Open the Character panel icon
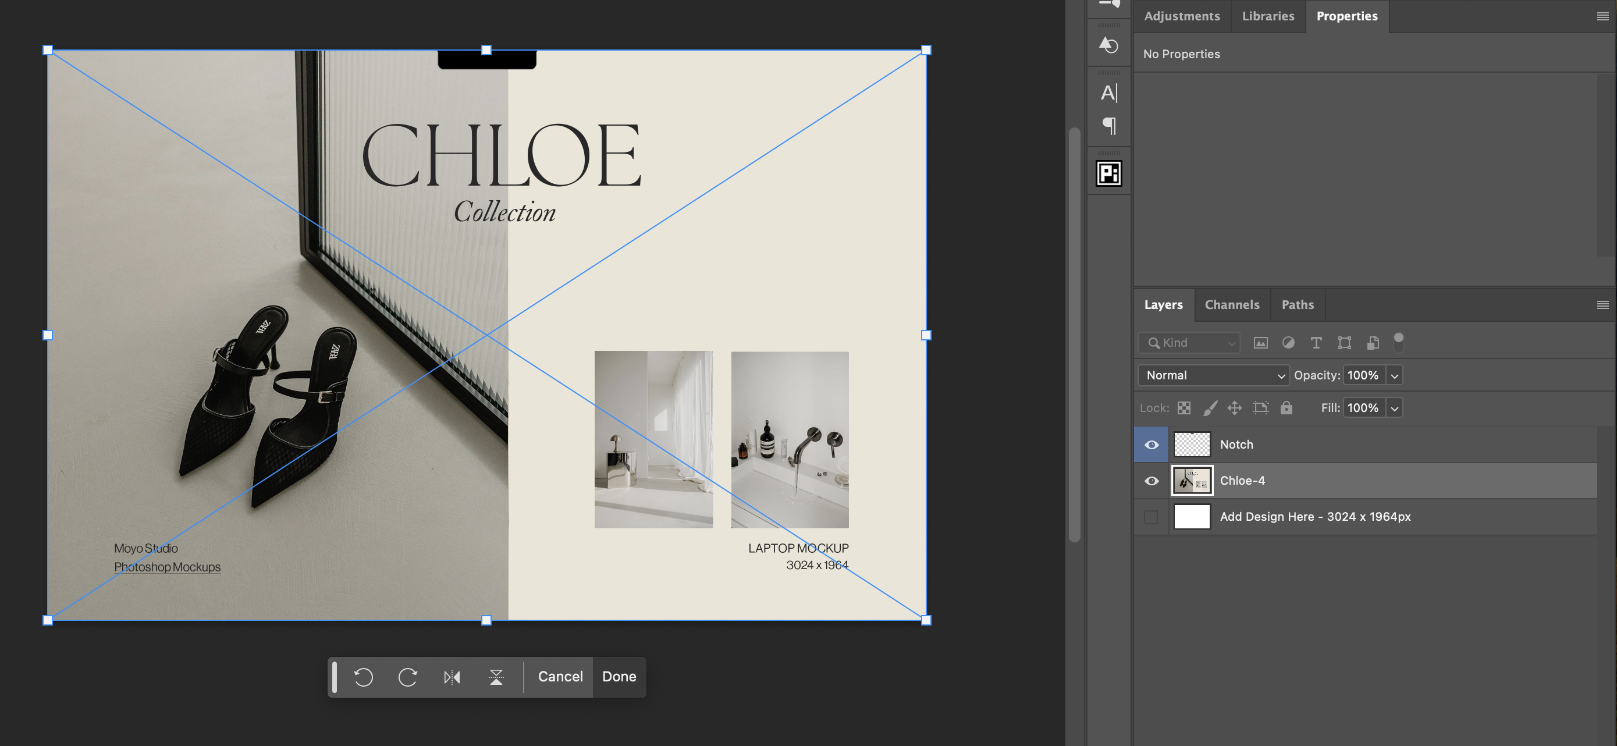Screen dimensions: 1617x746 (x=1108, y=93)
